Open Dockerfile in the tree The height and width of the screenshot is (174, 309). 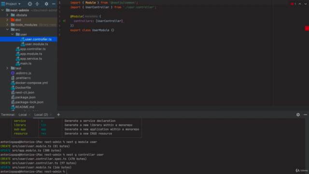(x=23, y=87)
